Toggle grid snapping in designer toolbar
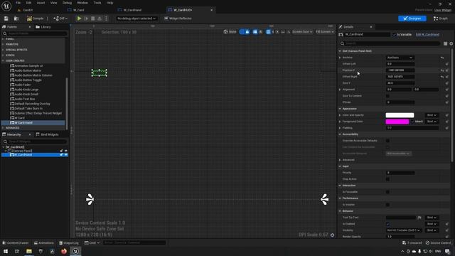This screenshot has width=455, height=256. (269, 32)
